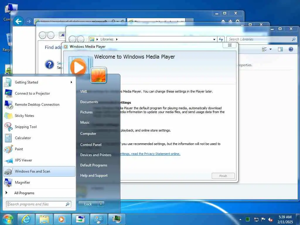Go back in Internet Explorer
The image size is (300, 225).
[18, 21]
